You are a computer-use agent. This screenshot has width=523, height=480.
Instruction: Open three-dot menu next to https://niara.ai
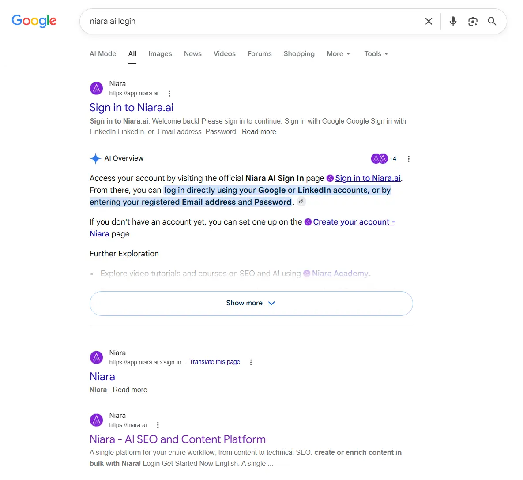(x=158, y=425)
